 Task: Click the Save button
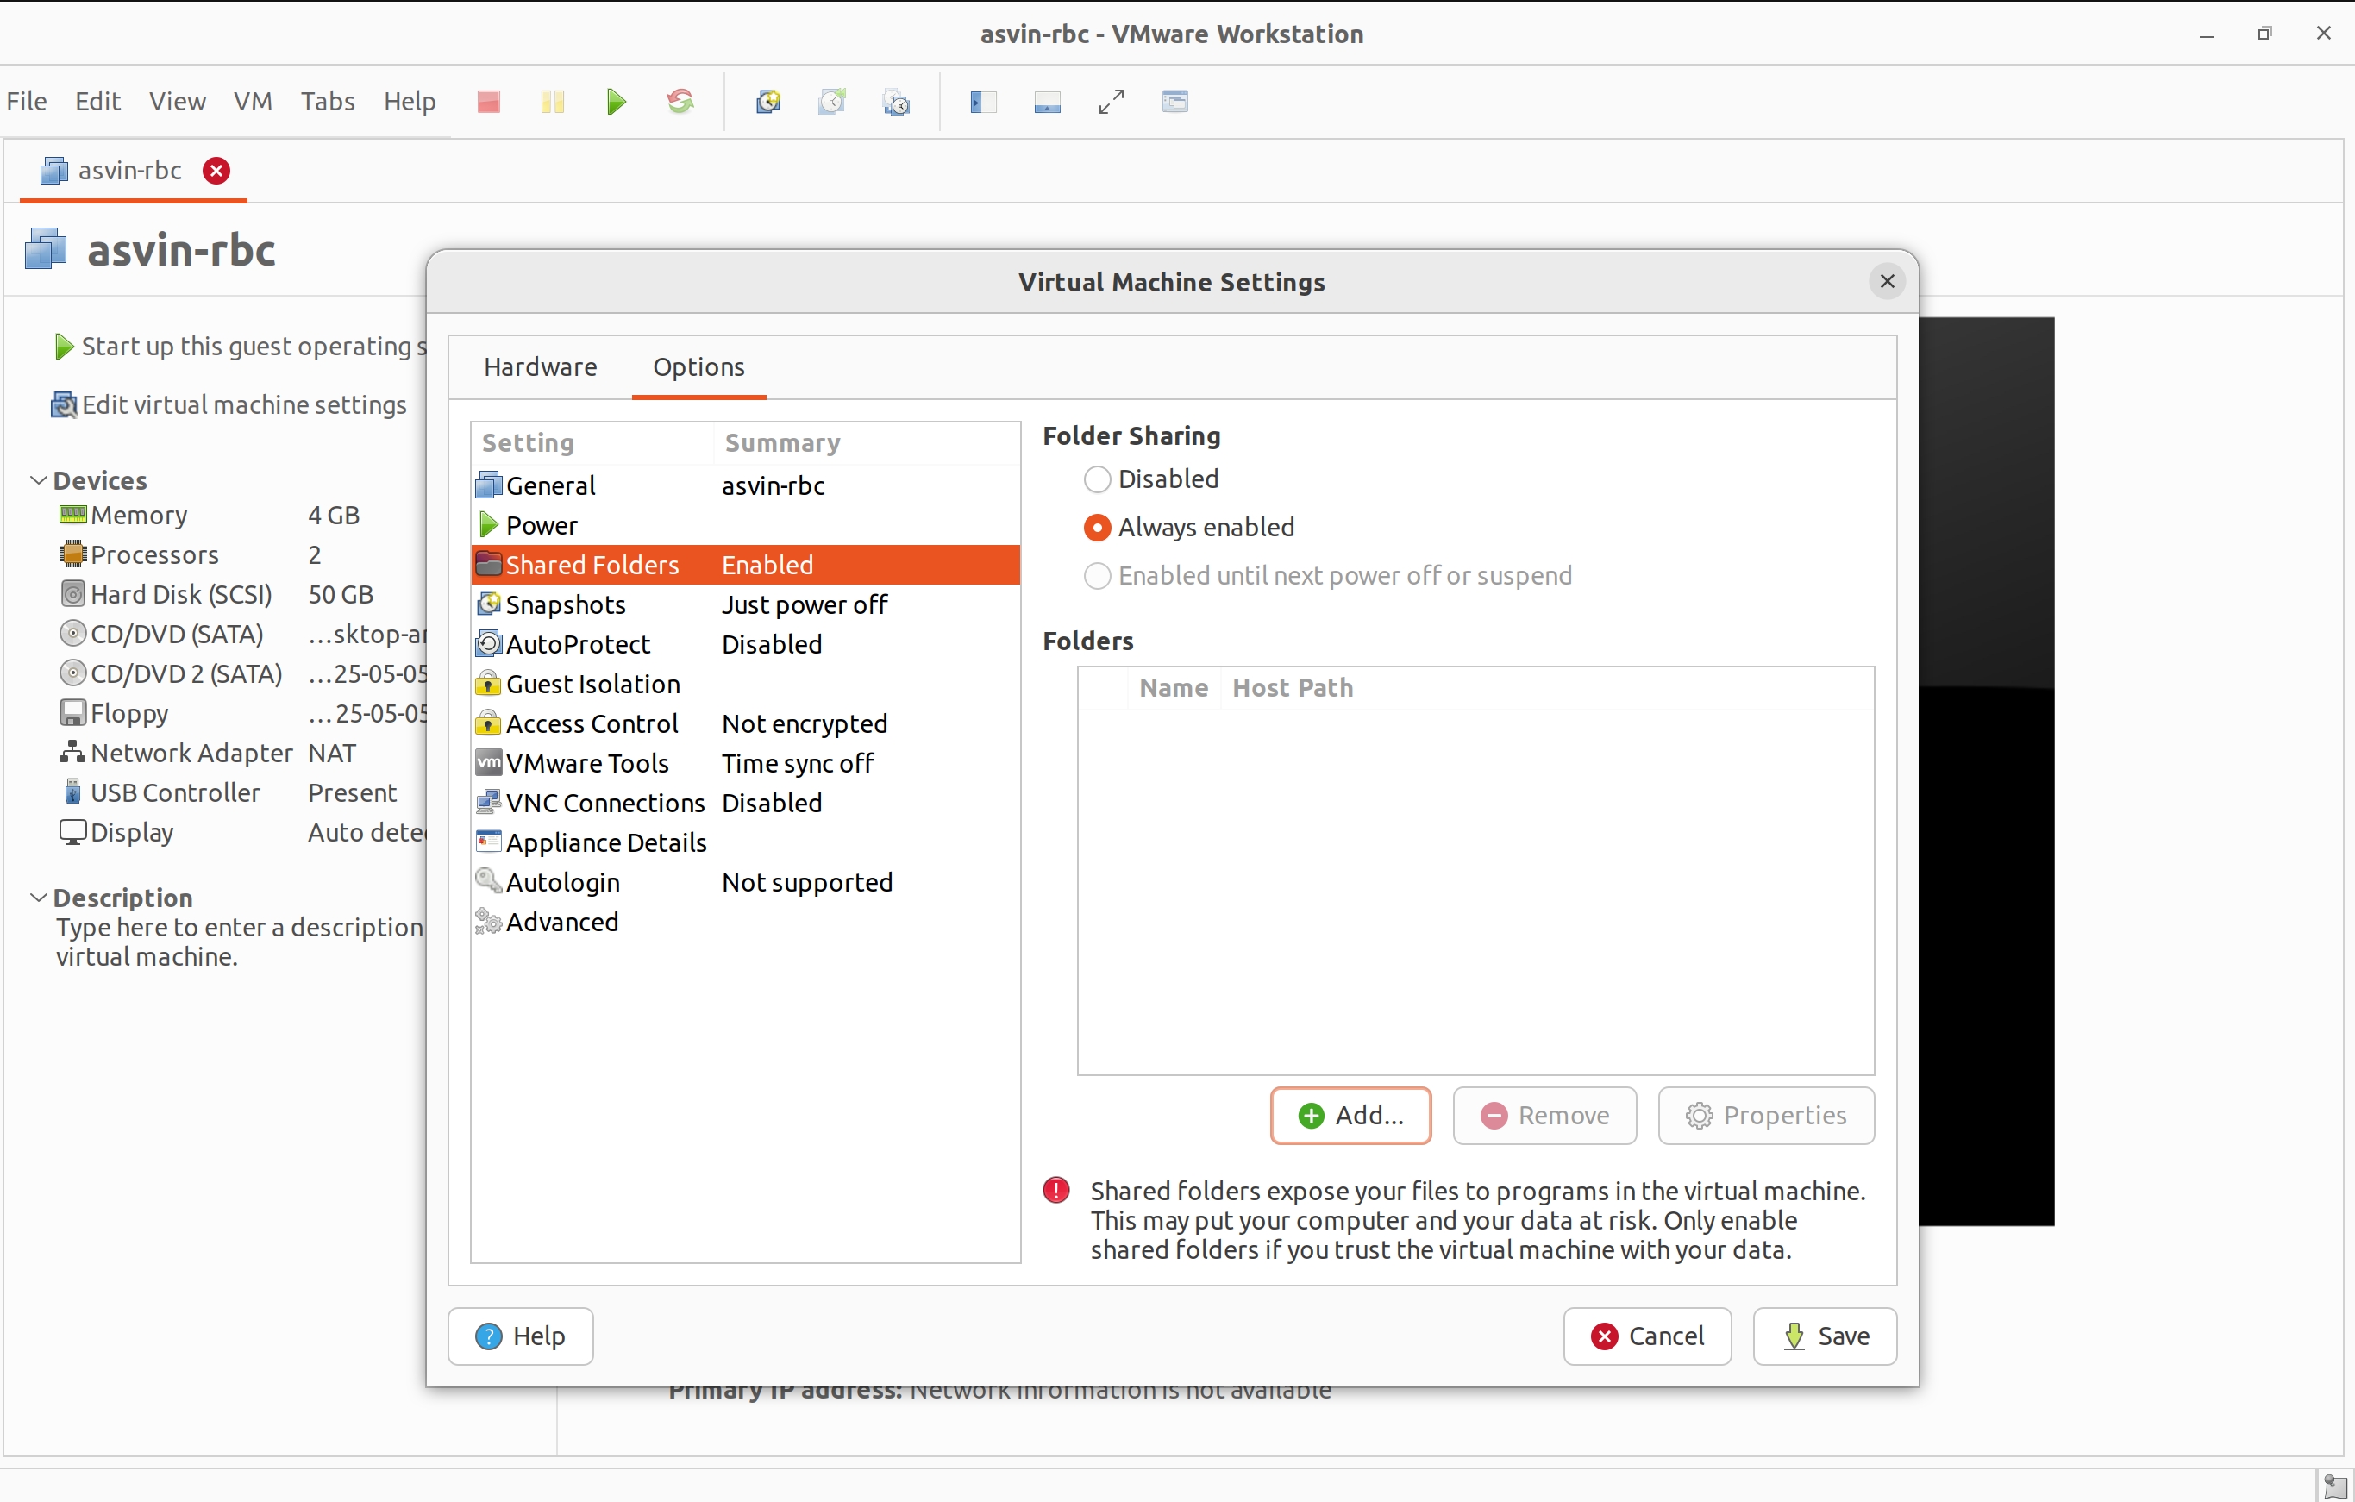pyautogui.click(x=1825, y=1336)
